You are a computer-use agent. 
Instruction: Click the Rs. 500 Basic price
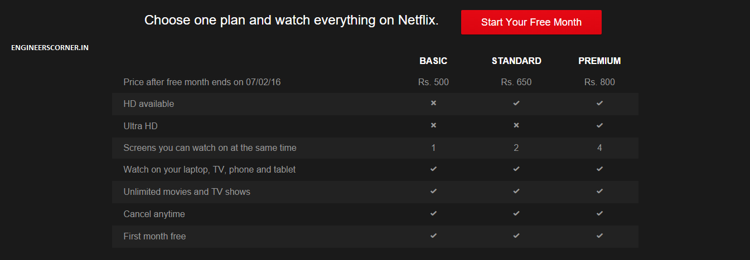(433, 82)
